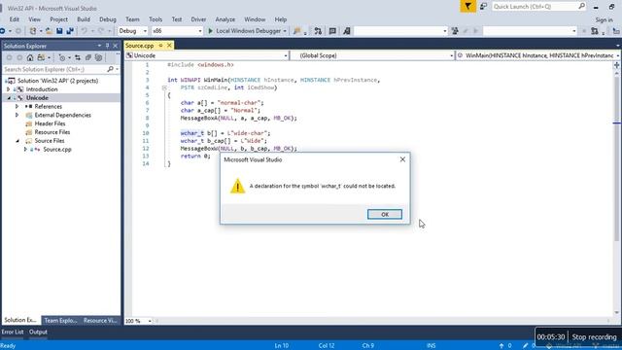Open the Output tab
The height and width of the screenshot is (350, 622).
click(x=38, y=332)
